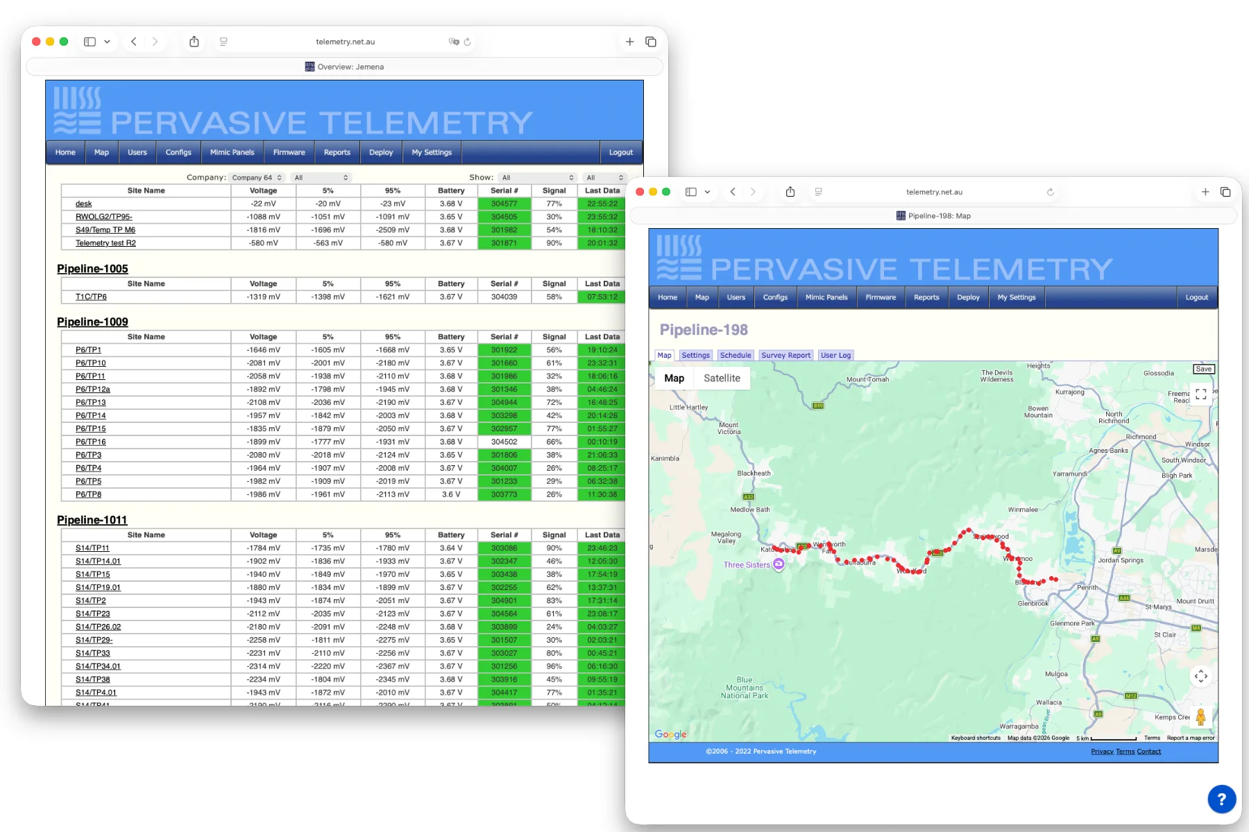Image resolution: width=1249 pixels, height=832 pixels.
Task: Toggle fullscreen view on the map
Action: 1201,394
